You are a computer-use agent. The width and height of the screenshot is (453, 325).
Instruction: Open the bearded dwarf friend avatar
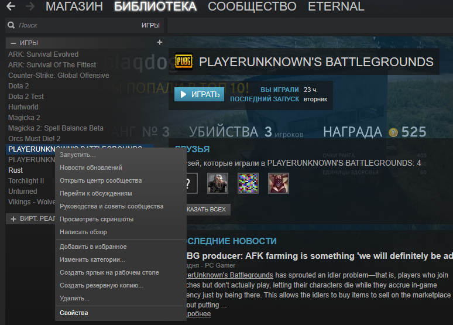point(218,183)
